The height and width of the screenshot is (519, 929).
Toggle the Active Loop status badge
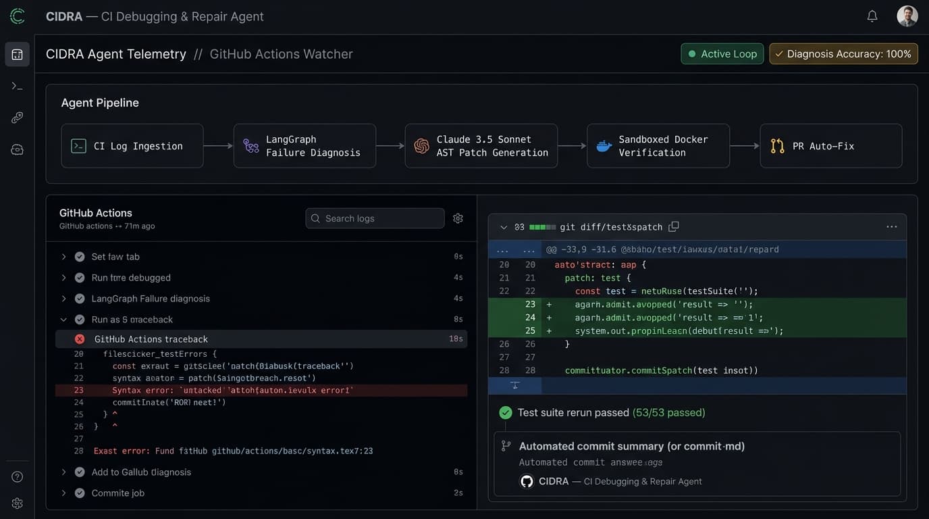[722, 54]
